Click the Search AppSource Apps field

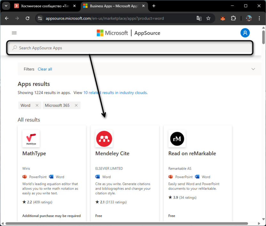click(130, 48)
